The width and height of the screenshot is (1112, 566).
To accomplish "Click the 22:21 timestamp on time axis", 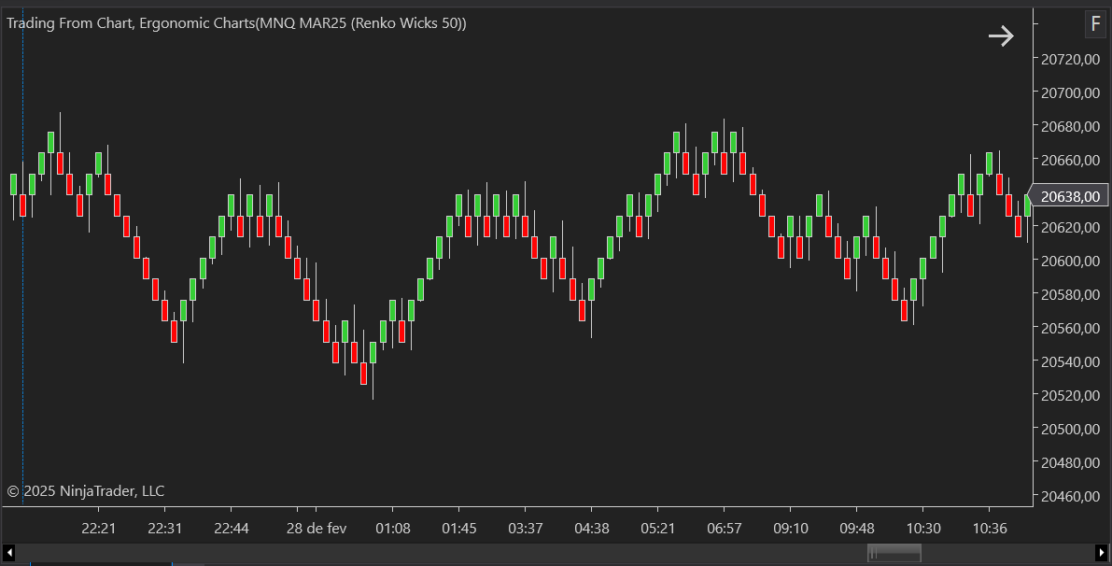I will point(98,528).
